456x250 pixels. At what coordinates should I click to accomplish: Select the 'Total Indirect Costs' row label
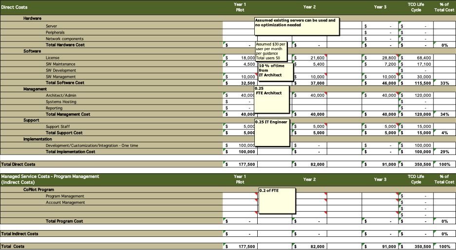(x=19, y=234)
